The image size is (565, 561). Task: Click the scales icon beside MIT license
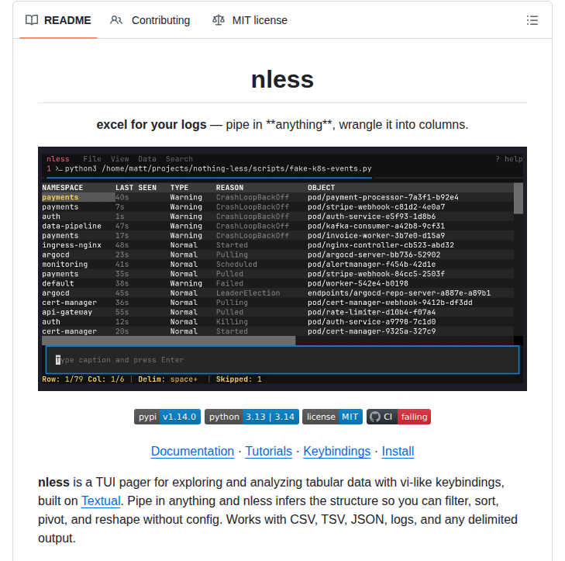[x=219, y=20]
